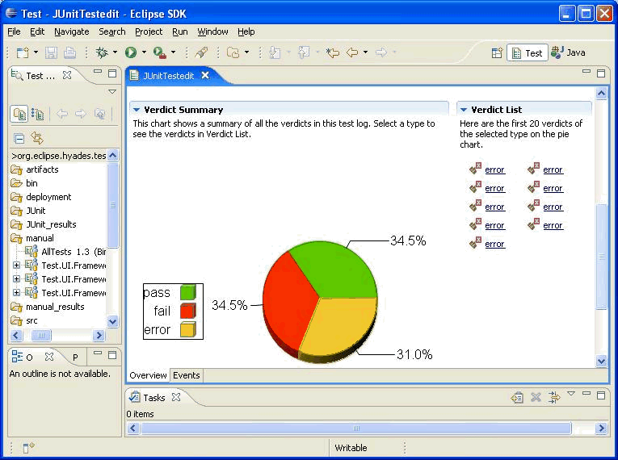Open the Navigate menu
The width and height of the screenshot is (618, 460).
(x=72, y=31)
